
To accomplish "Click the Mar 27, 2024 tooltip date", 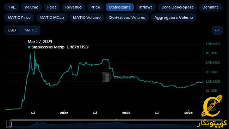I will (x=40, y=42).
